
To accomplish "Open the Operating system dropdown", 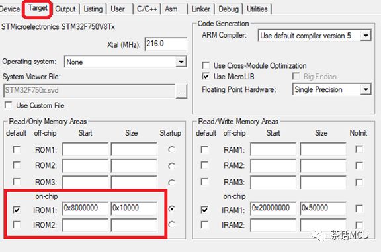I will 181,62.
